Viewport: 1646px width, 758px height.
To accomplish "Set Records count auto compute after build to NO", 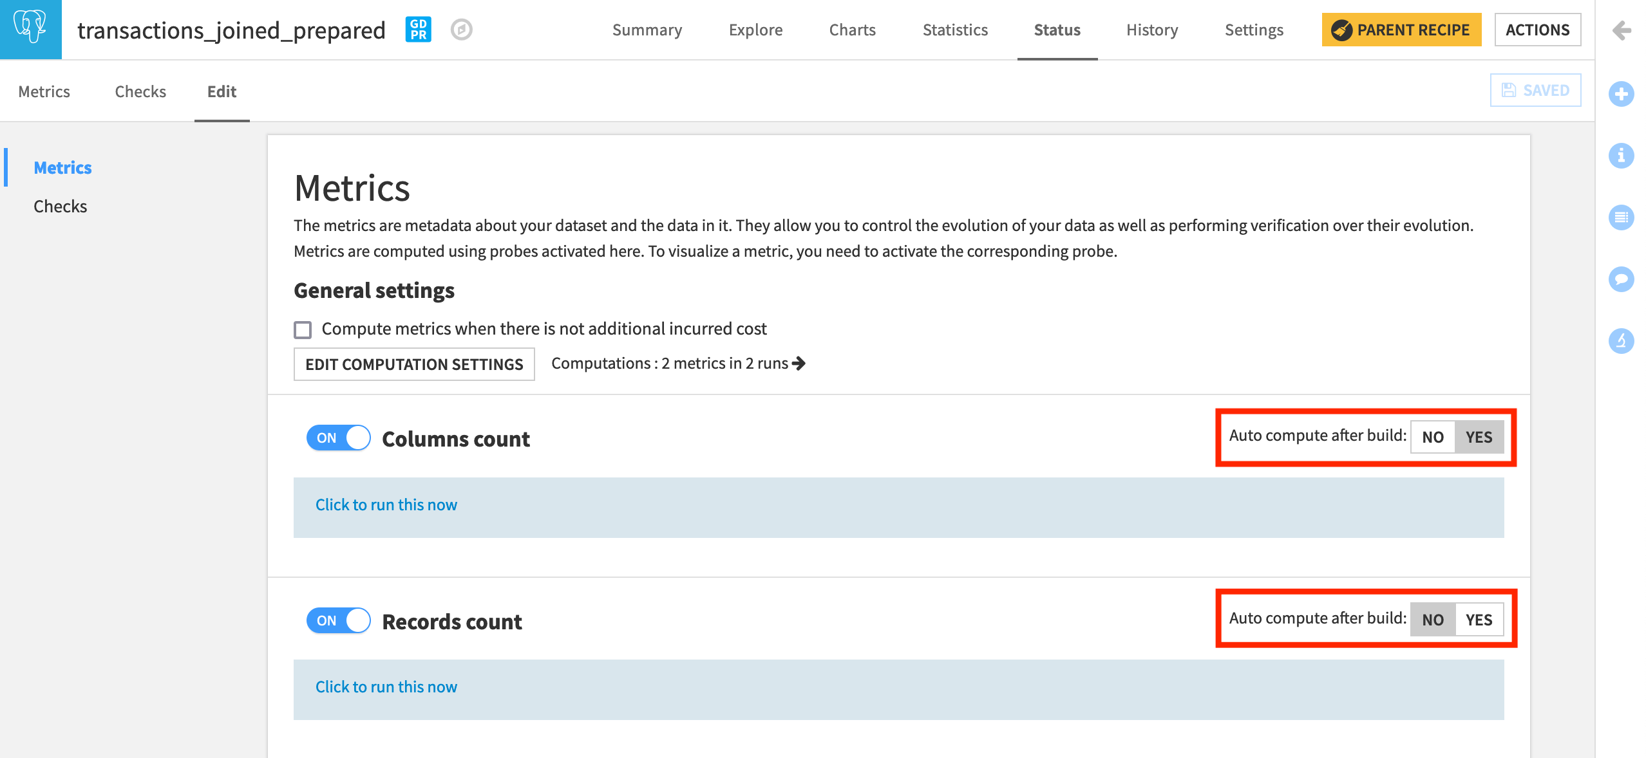I will [x=1432, y=620].
